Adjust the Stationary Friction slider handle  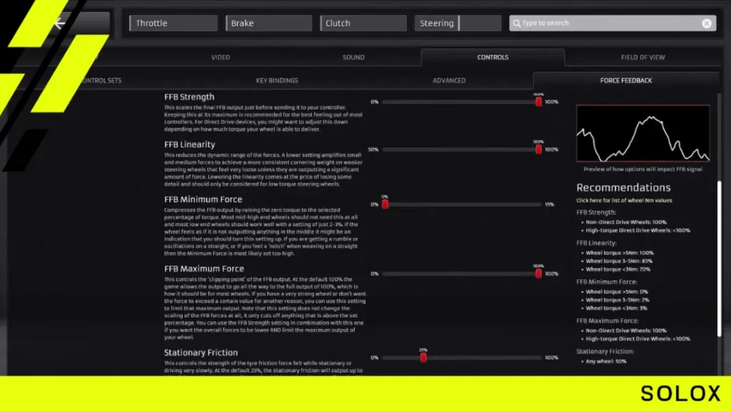(x=423, y=357)
